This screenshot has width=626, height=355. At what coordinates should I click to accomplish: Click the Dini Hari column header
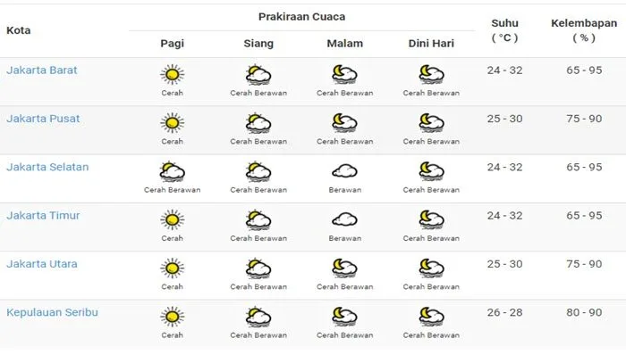[x=431, y=44]
